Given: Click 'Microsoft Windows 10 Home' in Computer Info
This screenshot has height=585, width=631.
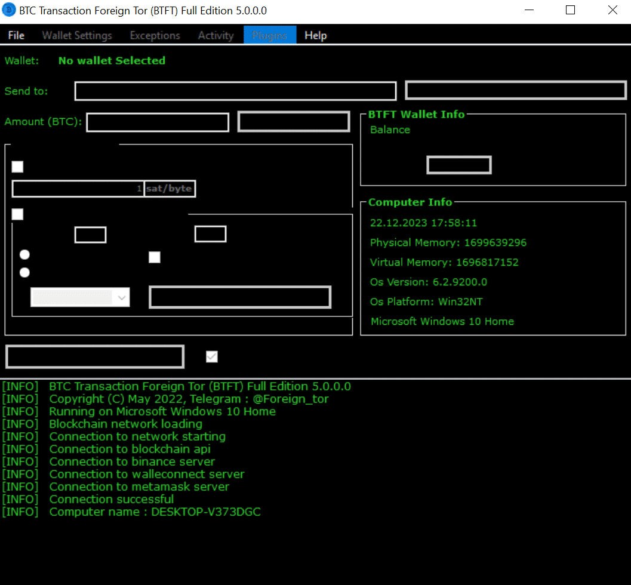Looking at the screenshot, I should point(442,322).
